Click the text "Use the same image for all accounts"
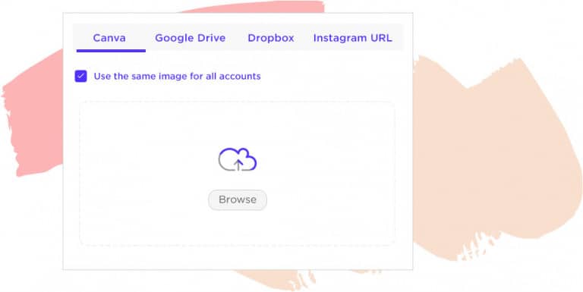This screenshot has width=583, height=292. (x=177, y=76)
